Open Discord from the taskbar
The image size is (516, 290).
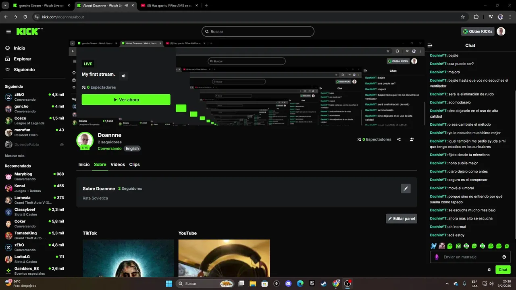click(x=288, y=284)
